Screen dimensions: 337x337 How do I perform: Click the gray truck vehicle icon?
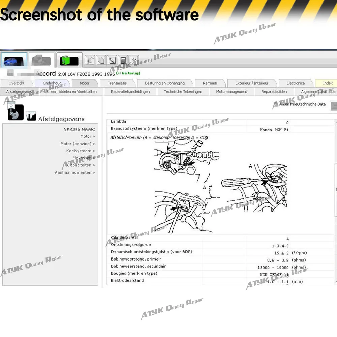[x=41, y=60]
